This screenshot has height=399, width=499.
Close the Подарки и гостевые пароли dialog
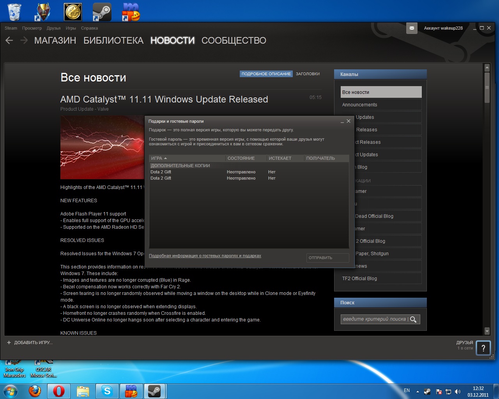tap(349, 121)
